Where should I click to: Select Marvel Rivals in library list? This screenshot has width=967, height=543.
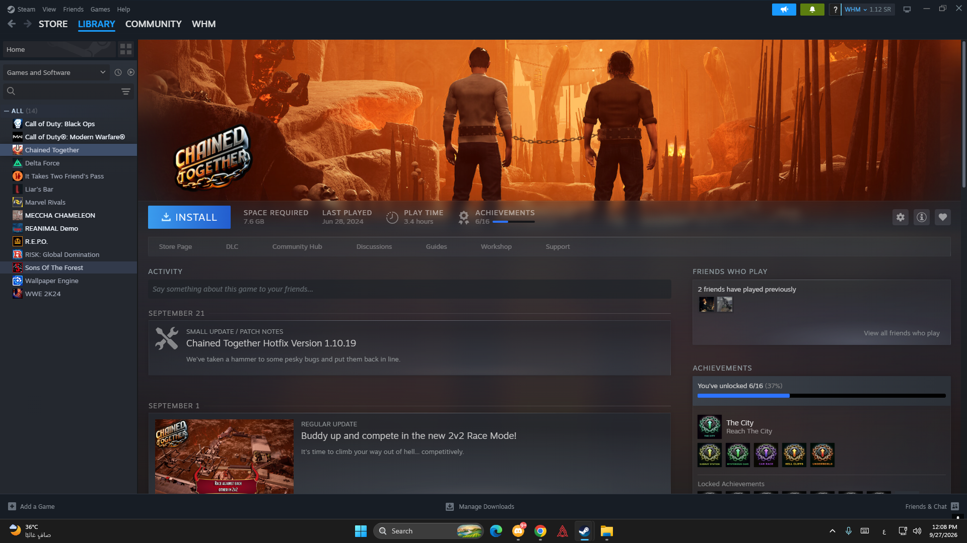[68, 202]
